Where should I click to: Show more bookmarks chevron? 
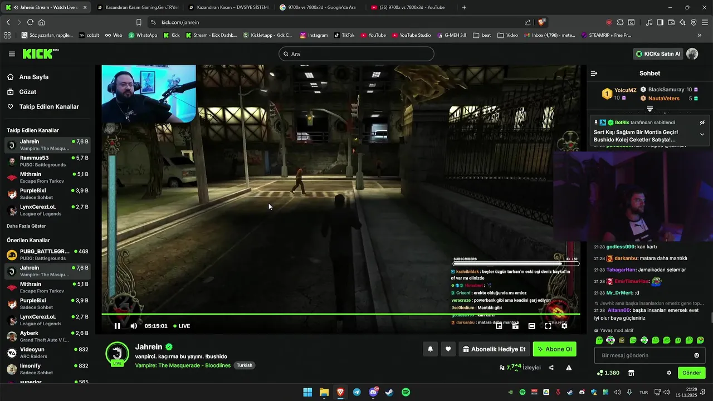699,35
